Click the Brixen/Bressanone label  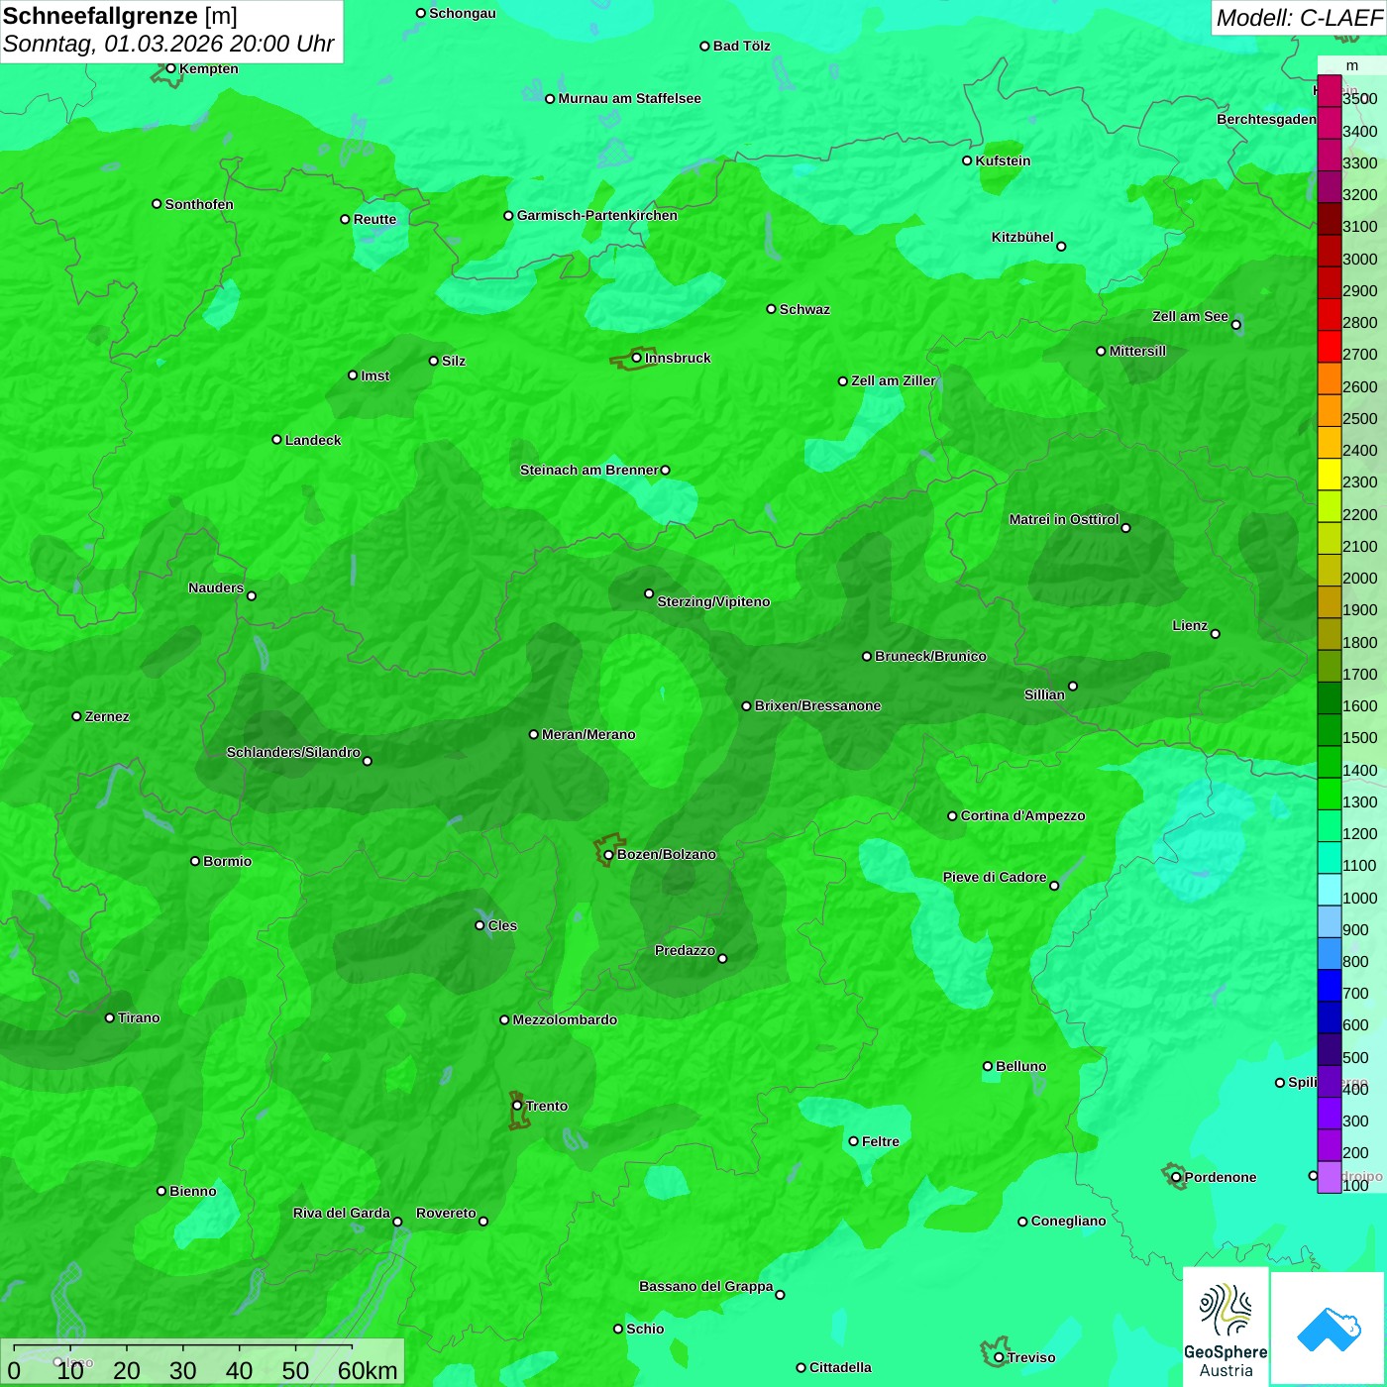[817, 705]
